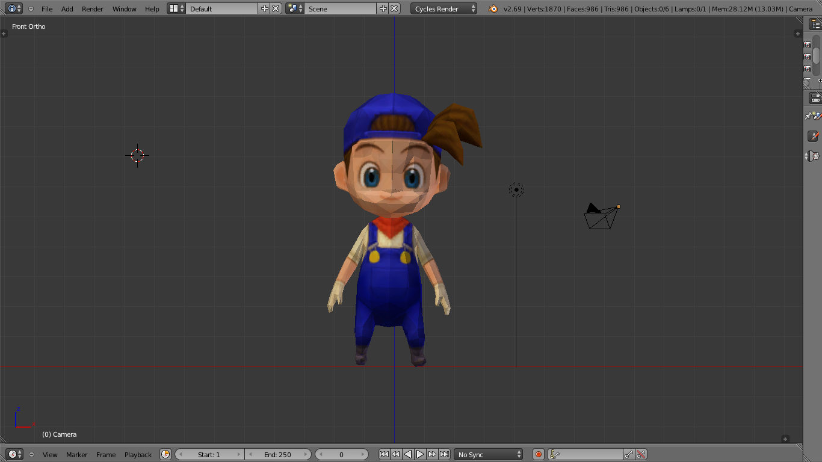The height and width of the screenshot is (462, 822).
Task: Jump to the first frame
Action: [384, 454]
